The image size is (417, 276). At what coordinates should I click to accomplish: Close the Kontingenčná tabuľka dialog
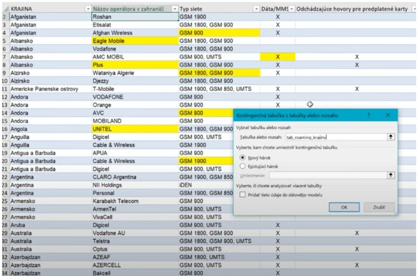(x=388, y=115)
